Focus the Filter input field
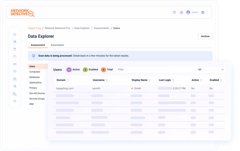Image resolution: width=240 pixels, height=151 pixels. pyautogui.click(x=155, y=70)
